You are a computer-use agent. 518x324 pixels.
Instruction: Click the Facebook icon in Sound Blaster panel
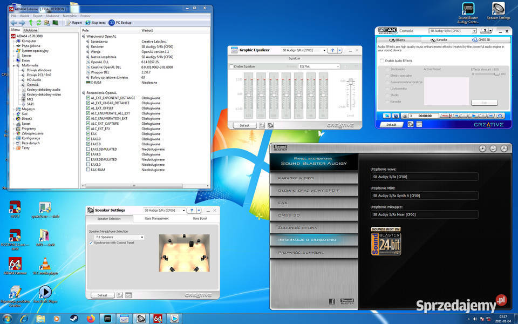tap(332, 301)
